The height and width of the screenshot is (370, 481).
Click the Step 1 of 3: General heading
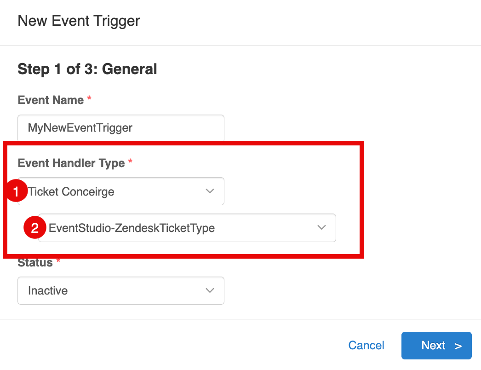(87, 69)
